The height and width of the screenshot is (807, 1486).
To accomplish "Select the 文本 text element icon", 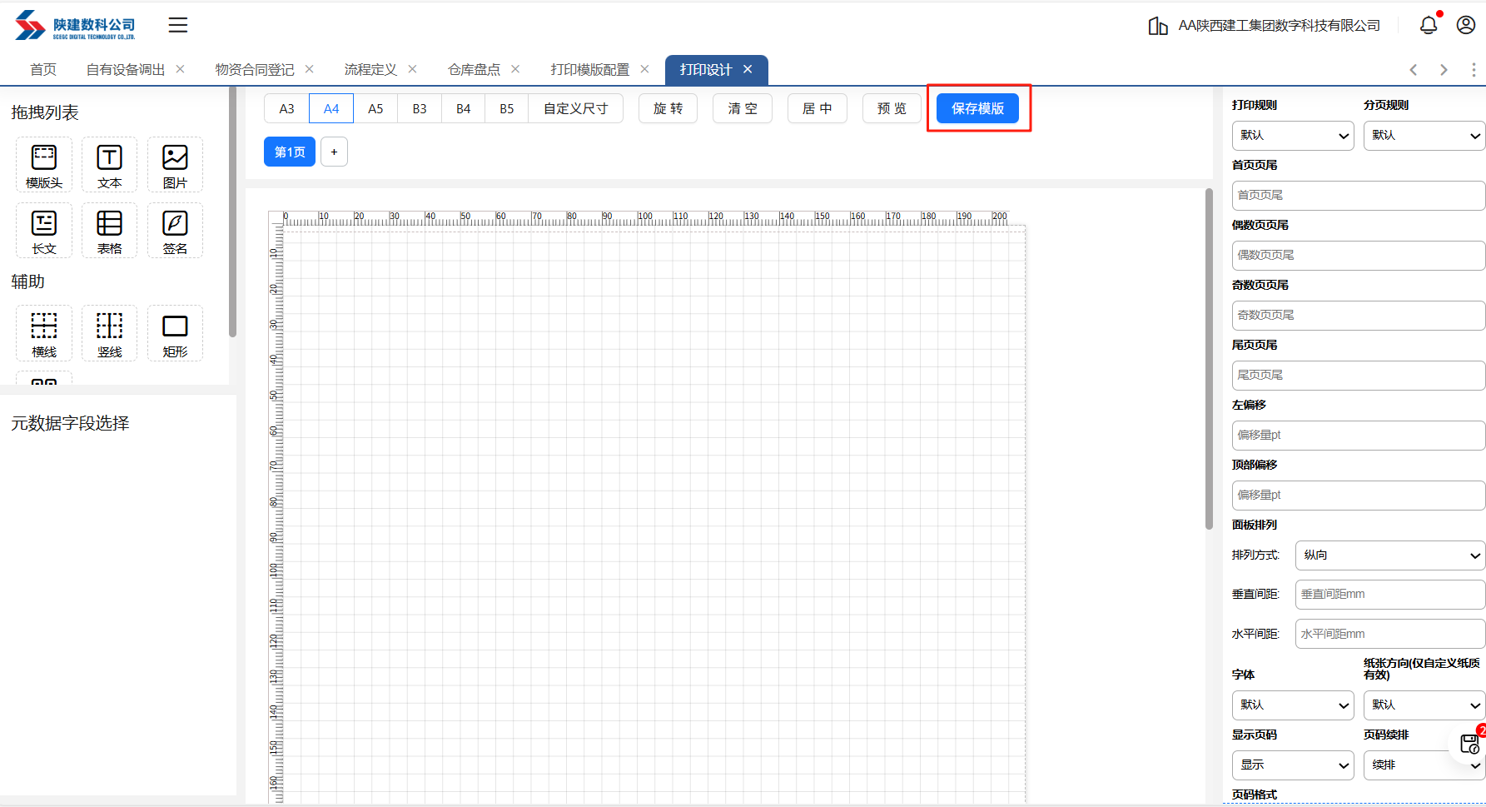I will coord(109,165).
